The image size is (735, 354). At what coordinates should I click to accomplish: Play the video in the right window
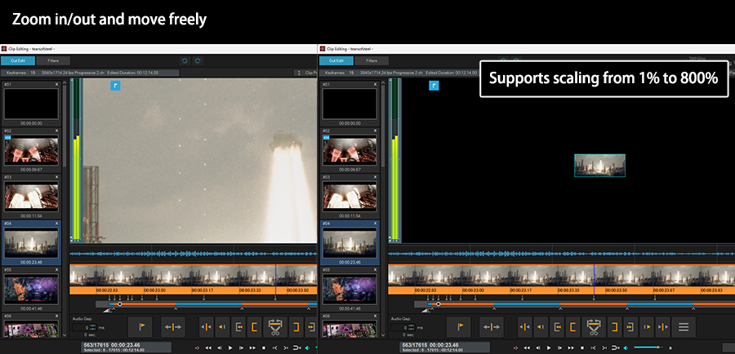[x=549, y=348]
